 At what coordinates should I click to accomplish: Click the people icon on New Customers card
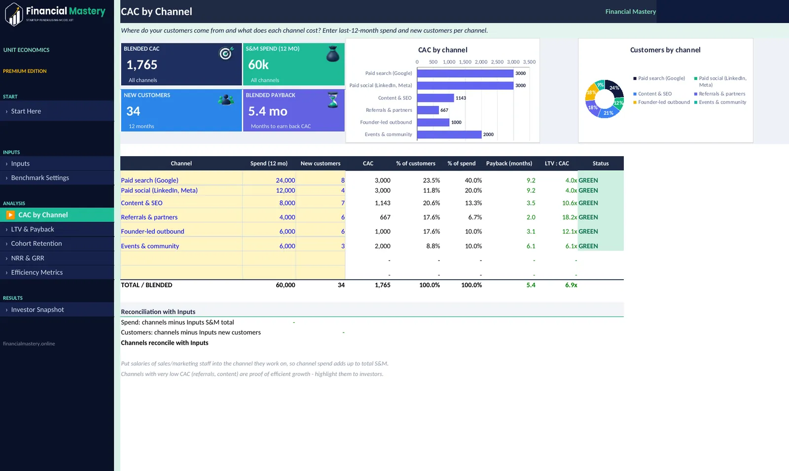point(226,100)
